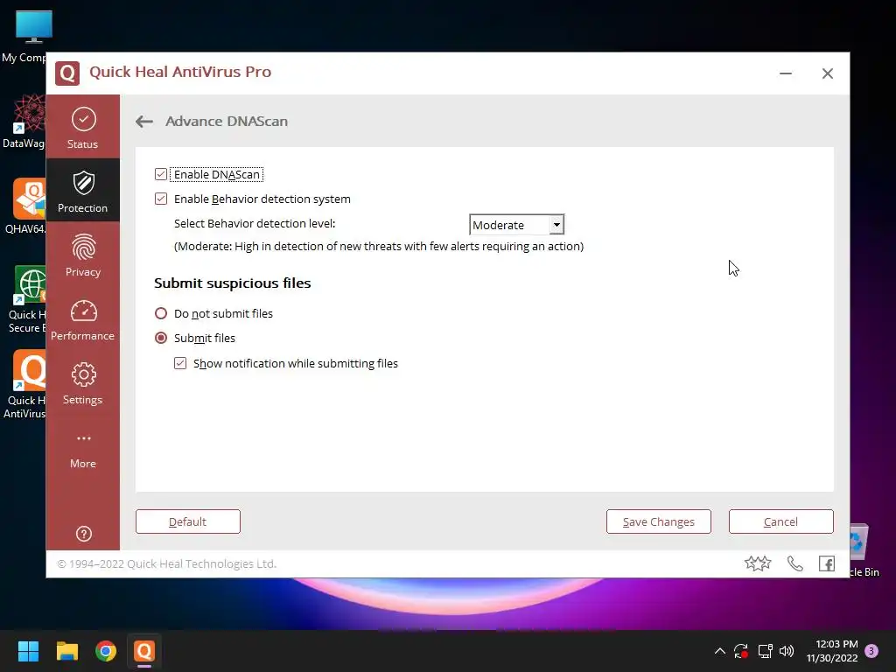
Task: Open the Status section in sidebar
Action: 83,128
